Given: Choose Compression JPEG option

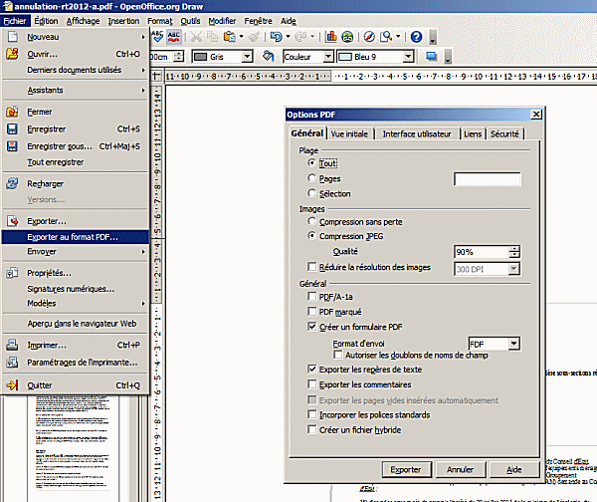Looking at the screenshot, I should click(x=311, y=236).
